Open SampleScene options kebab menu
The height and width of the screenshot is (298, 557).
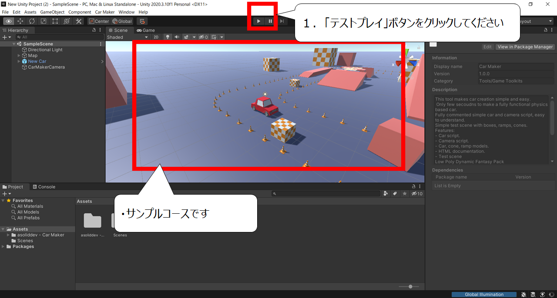pos(101,44)
